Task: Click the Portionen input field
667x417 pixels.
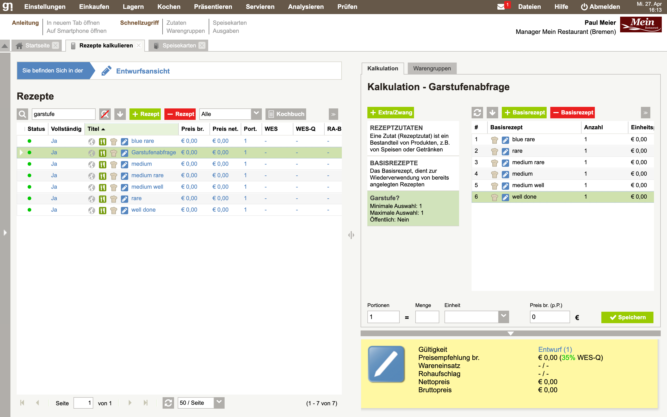Action: tap(383, 317)
